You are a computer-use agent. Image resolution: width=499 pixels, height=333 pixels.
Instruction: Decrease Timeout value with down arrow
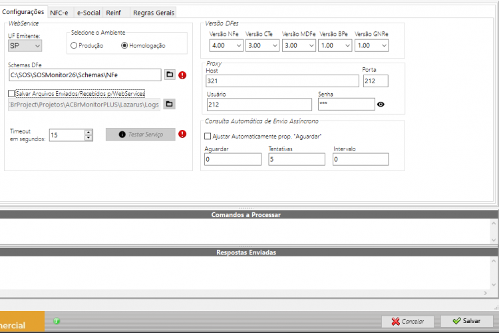[88, 138]
